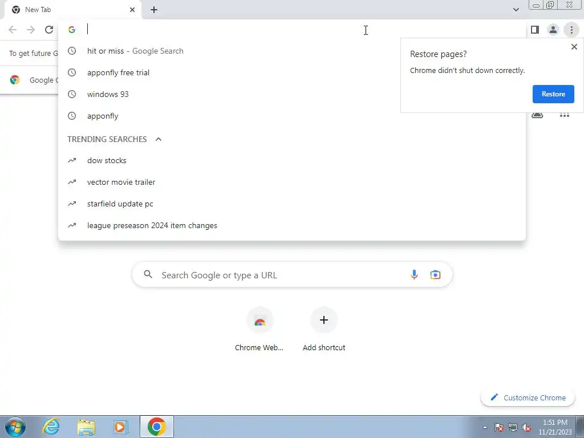Reload the page with the refresh icon
Viewport: 584px width, 438px height.
coord(49,30)
